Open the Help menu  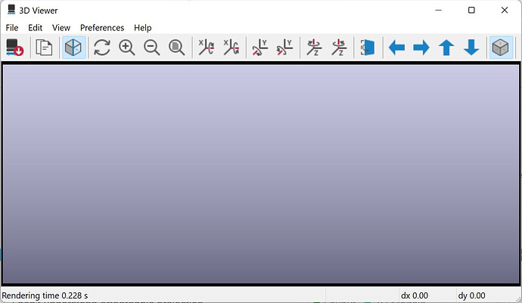(x=142, y=28)
